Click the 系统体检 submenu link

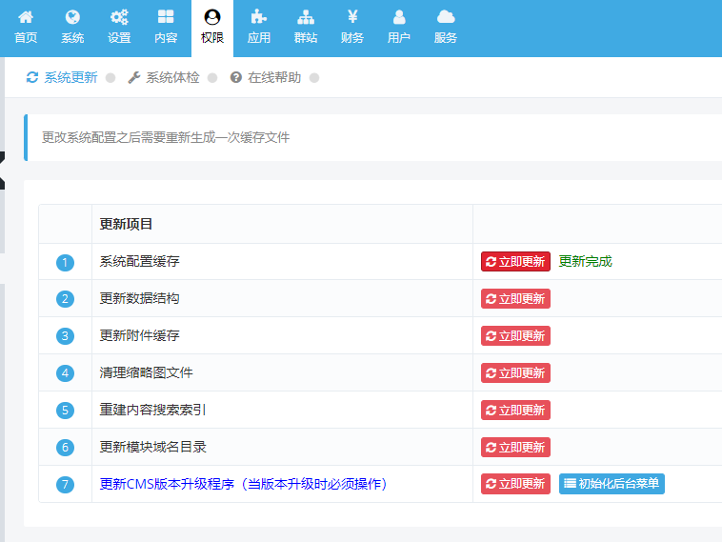(172, 77)
